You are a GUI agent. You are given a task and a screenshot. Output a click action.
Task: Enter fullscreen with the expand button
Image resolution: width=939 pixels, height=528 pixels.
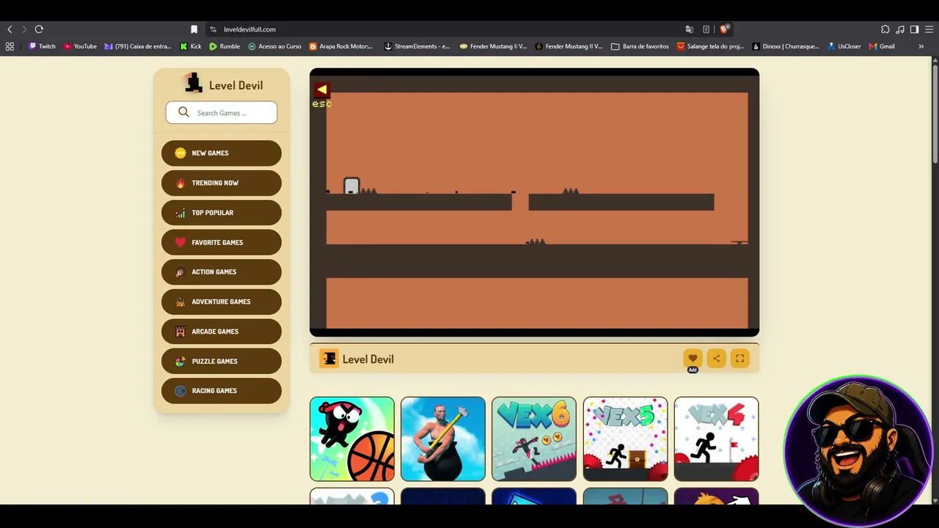[739, 359]
